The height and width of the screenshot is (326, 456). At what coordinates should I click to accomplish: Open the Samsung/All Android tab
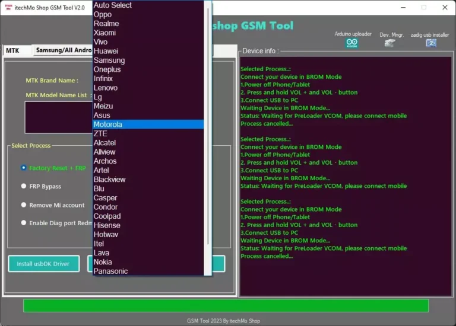pos(63,50)
